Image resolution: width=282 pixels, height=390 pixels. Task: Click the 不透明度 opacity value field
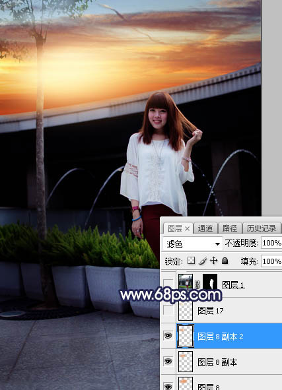(x=271, y=243)
